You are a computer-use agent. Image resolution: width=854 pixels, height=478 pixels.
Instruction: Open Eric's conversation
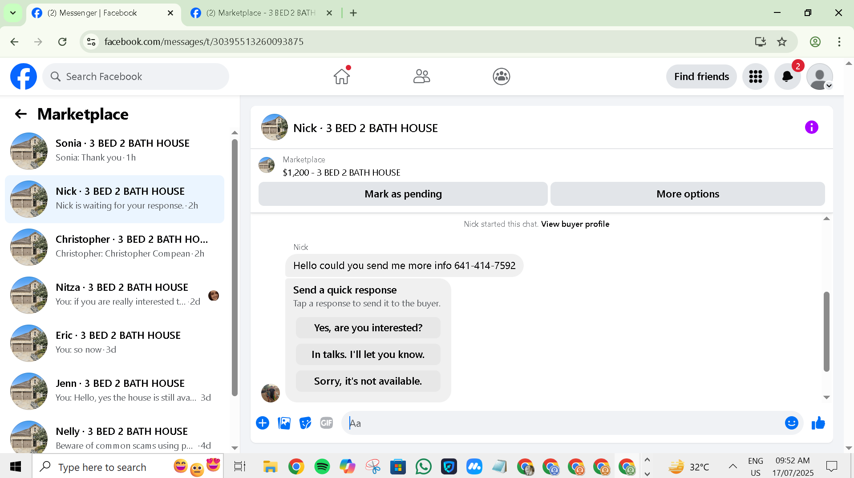tap(115, 343)
